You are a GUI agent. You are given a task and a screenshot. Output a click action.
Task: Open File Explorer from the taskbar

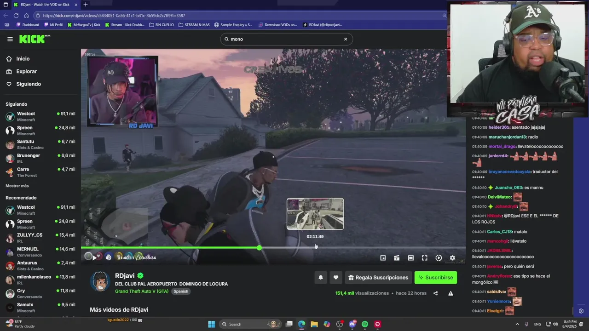(x=314, y=324)
